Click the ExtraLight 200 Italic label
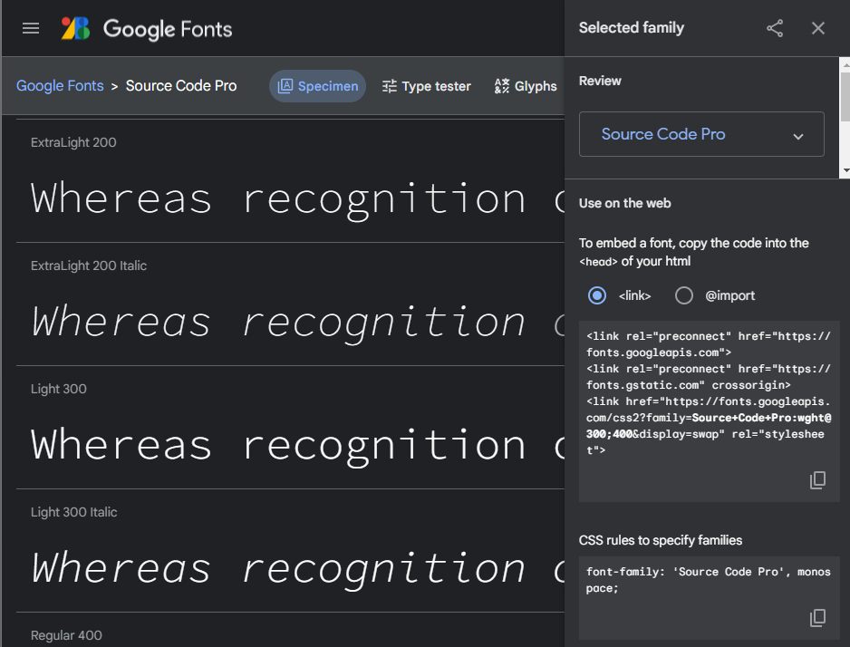The image size is (850, 647). click(89, 266)
